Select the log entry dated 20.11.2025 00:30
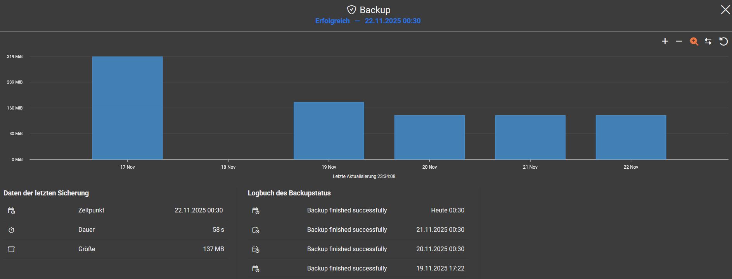The image size is (732, 279). pyautogui.click(x=347, y=249)
